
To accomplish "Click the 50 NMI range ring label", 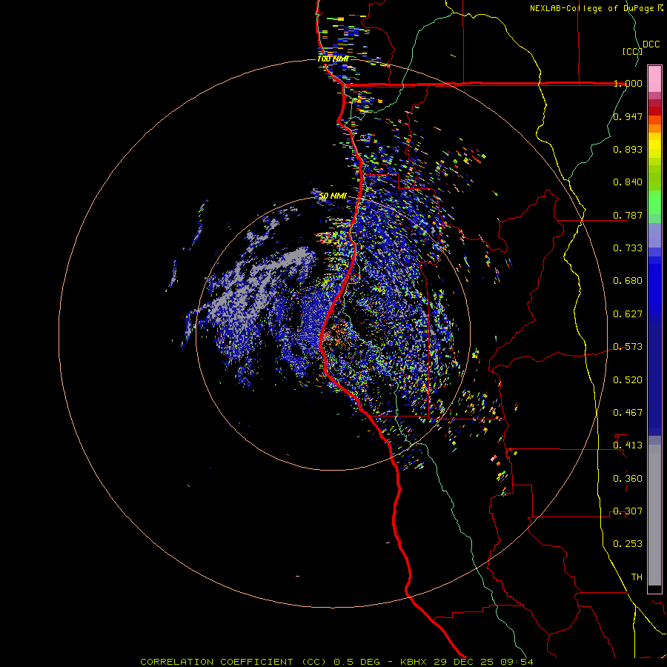I will [x=333, y=196].
